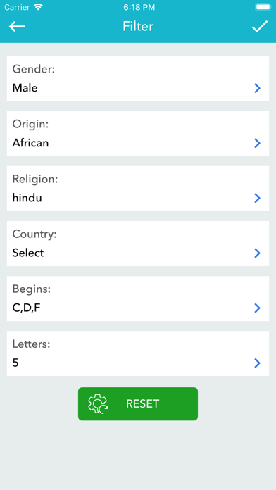Tap the battery icon in status bar
The width and height of the screenshot is (276, 490).
[263, 7]
